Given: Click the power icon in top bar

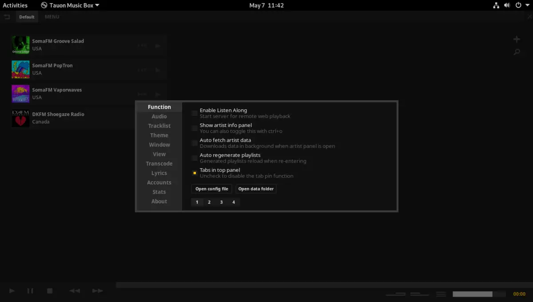Looking at the screenshot, I should pos(518,5).
